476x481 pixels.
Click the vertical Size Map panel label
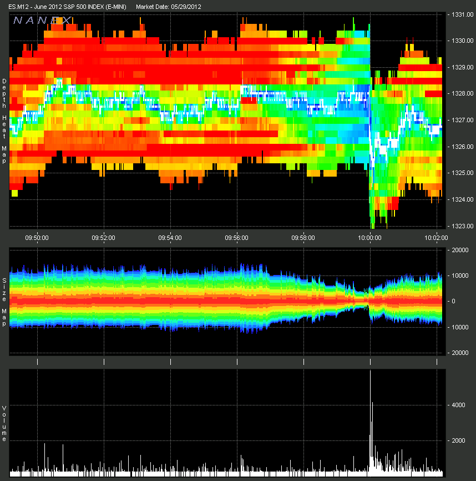4,302
